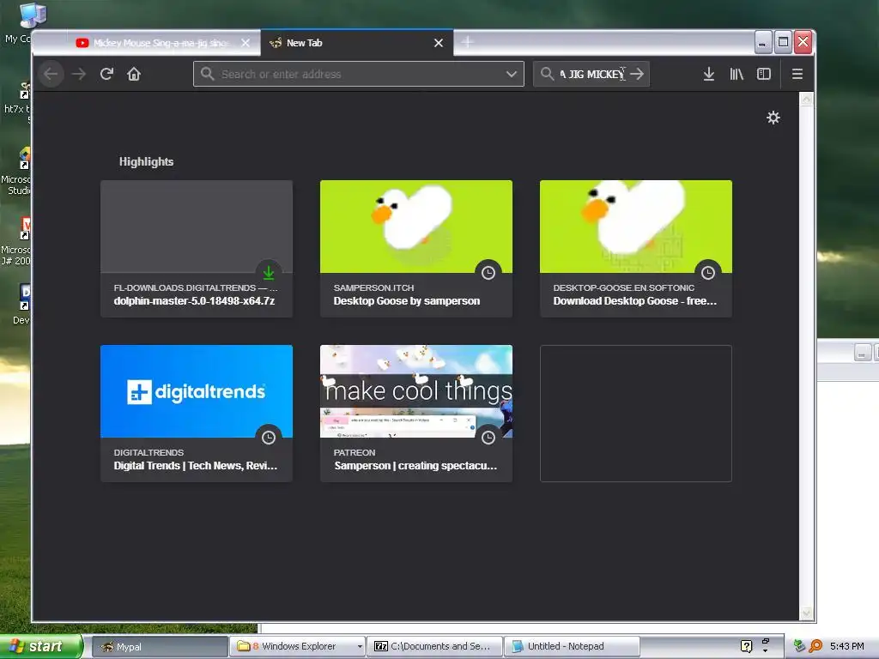879x659 pixels.
Task: Click the address bar magnifier icon
Action: pyautogui.click(x=207, y=74)
